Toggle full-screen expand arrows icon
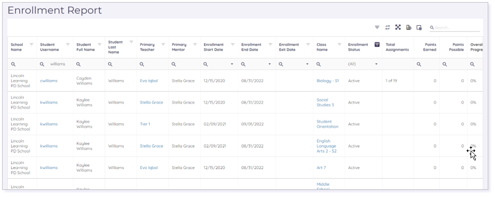 [398, 27]
